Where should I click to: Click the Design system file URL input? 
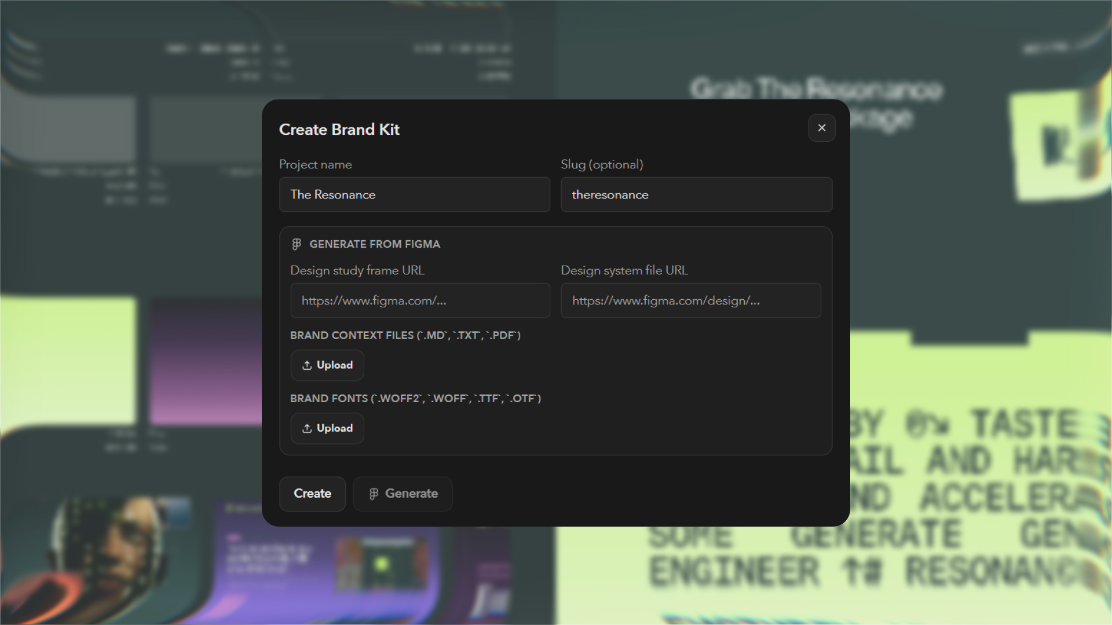(690, 300)
